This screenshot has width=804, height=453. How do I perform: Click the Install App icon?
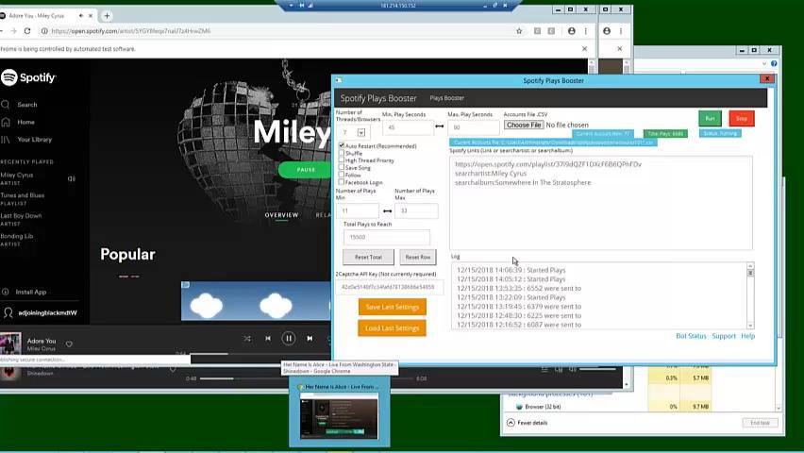(5, 292)
